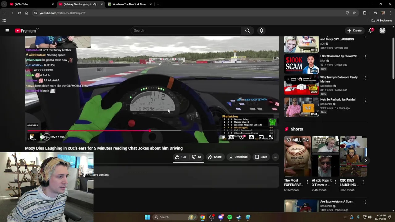Open more actions ellipsis under the video
Viewport: 395px width, 222px height.
[x=275, y=157]
